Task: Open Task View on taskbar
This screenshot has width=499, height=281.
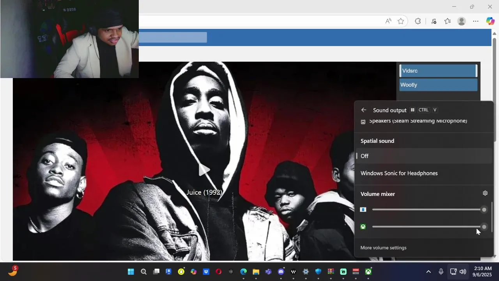Action: click(x=156, y=272)
